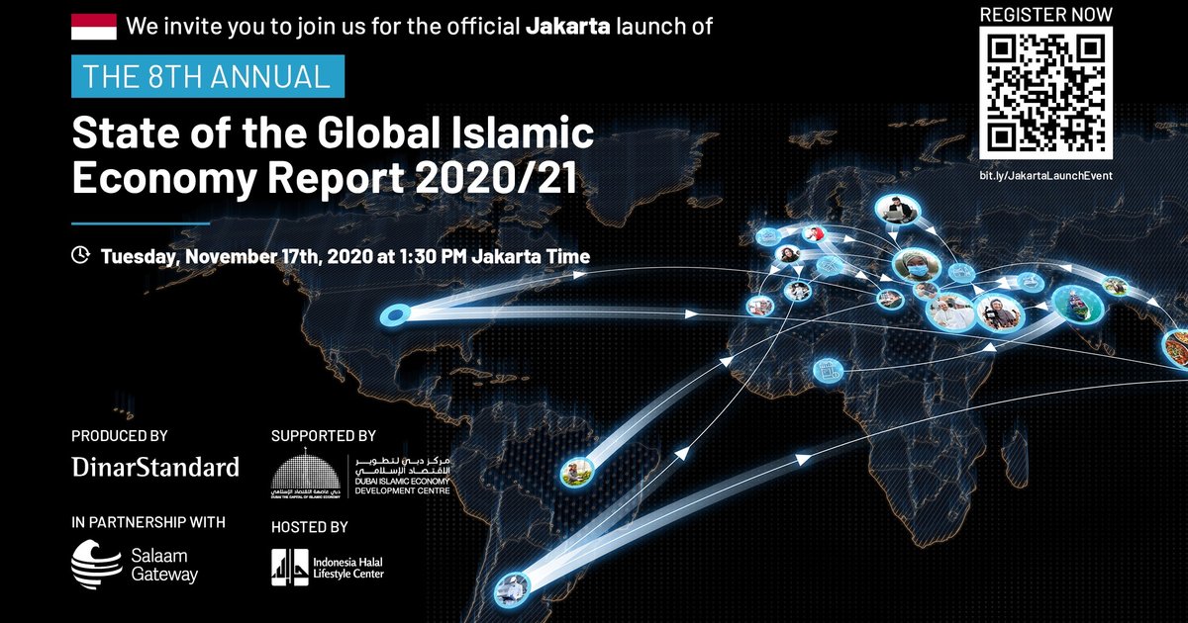1188x623 pixels.
Task: Click the event date and time text
Action: coord(346,256)
